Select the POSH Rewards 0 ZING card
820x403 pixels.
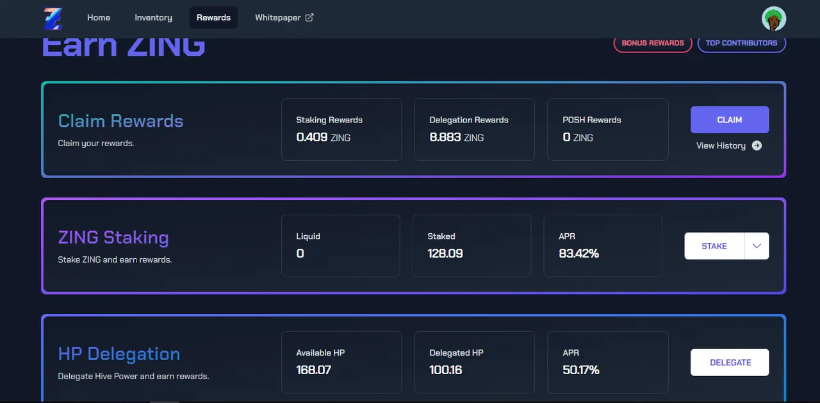[x=607, y=129]
